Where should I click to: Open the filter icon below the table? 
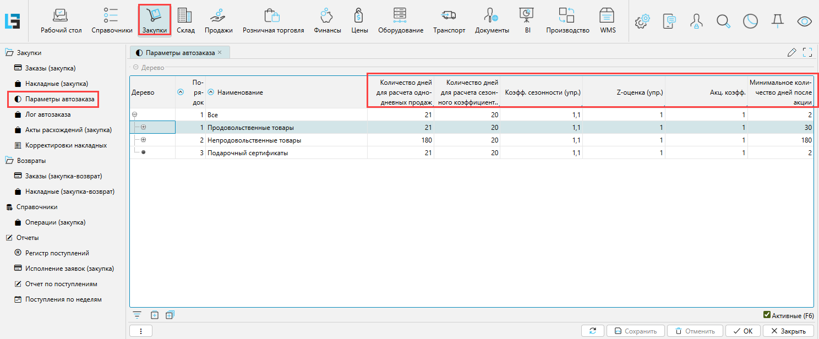point(137,315)
